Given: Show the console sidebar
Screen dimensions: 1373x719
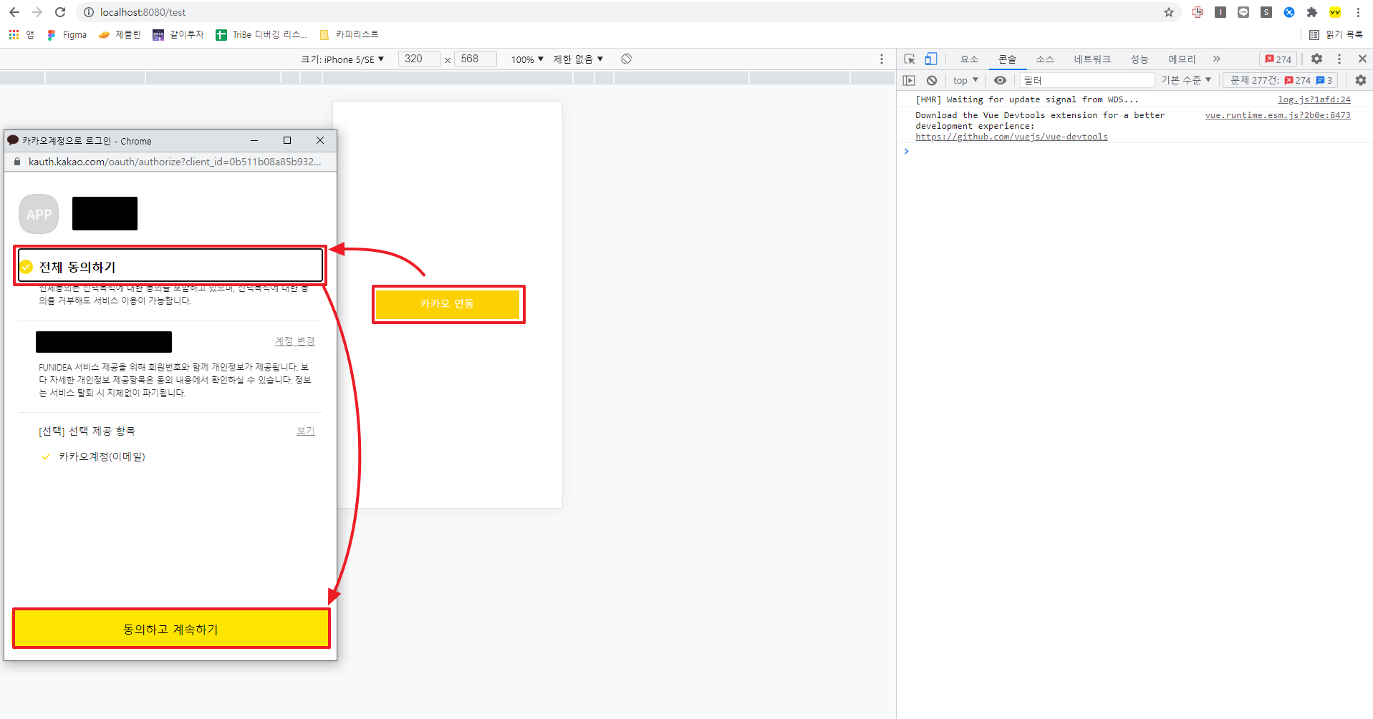Looking at the screenshot, I should tap(909, 80).
